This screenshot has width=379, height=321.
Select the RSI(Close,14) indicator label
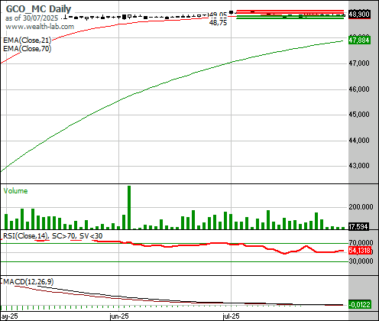(x=26, y=236)
